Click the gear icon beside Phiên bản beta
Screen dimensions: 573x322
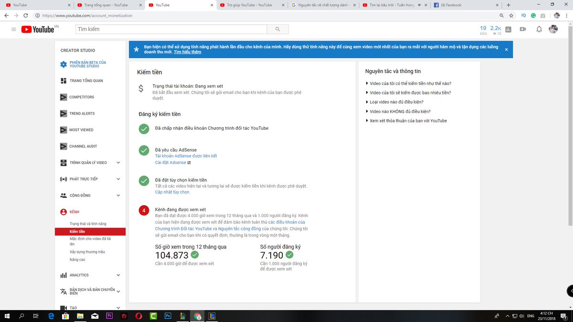coord(64,64)
